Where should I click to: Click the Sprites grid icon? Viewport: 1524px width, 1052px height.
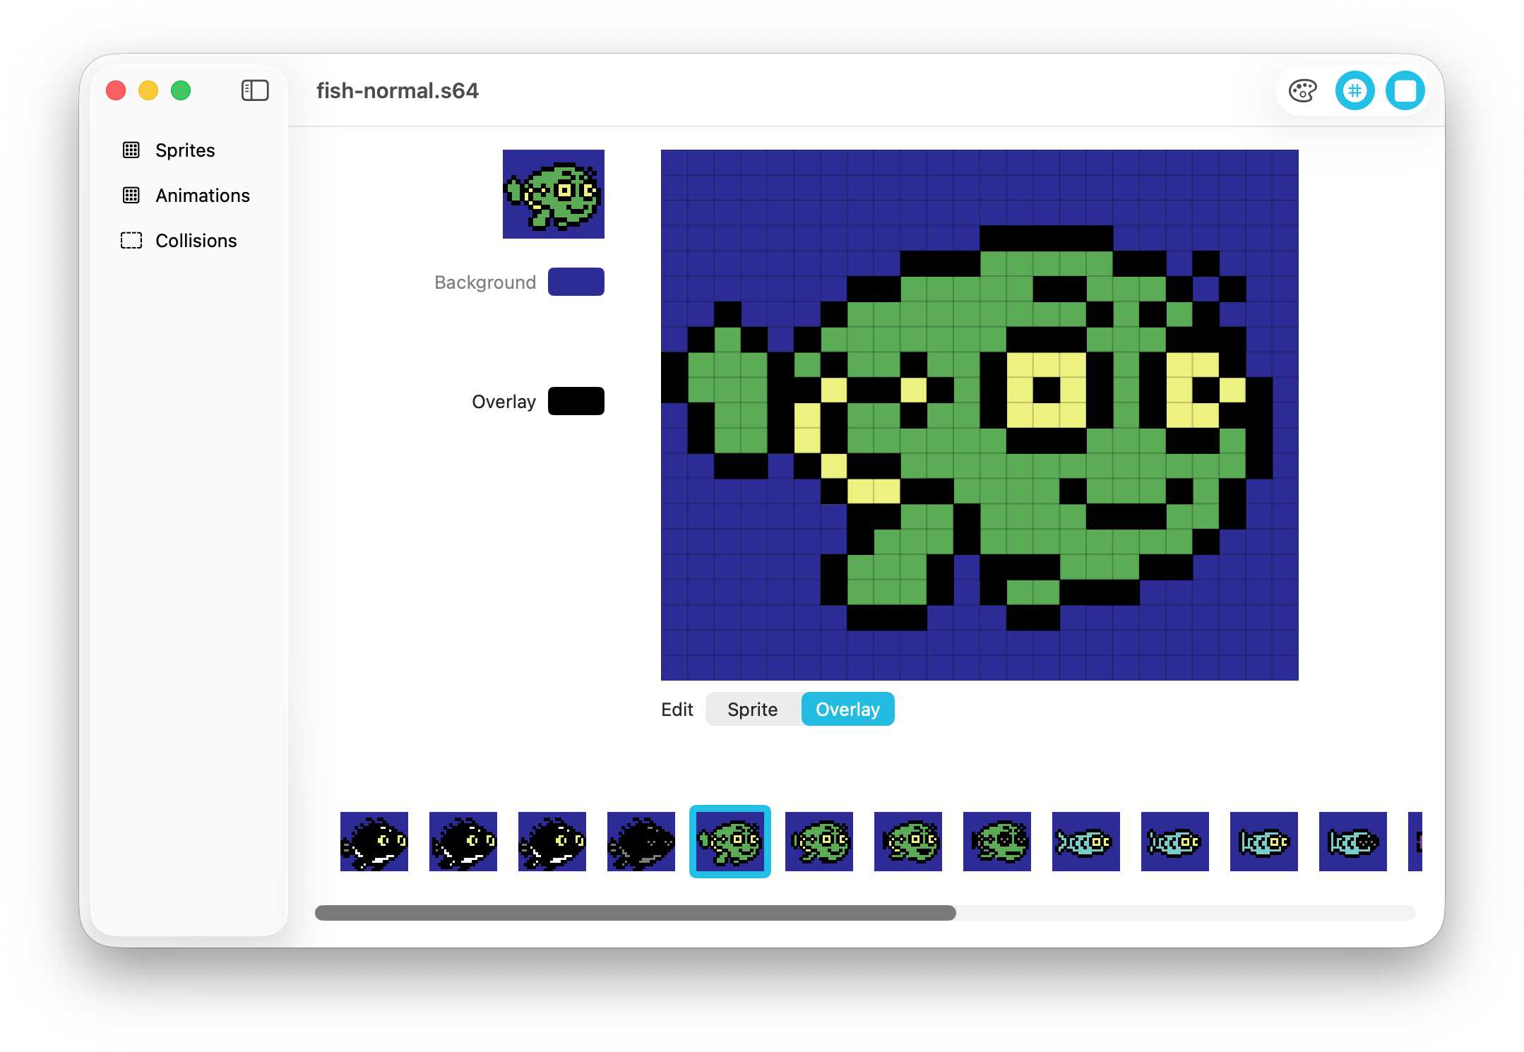[x=131, y=150]
